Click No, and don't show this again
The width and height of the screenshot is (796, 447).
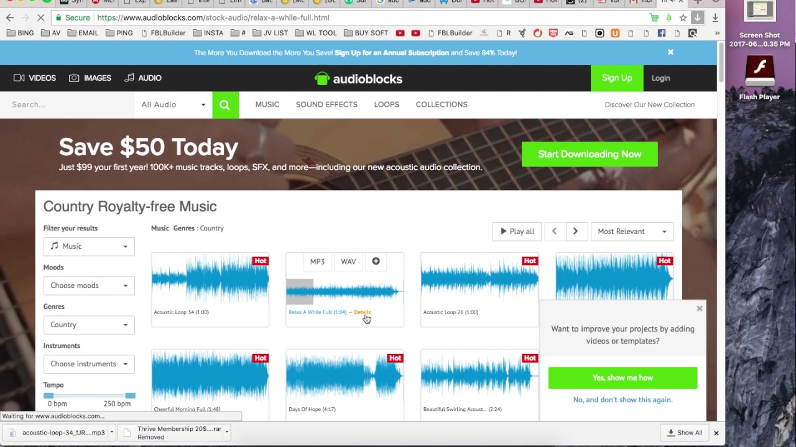tap(622, 400)
